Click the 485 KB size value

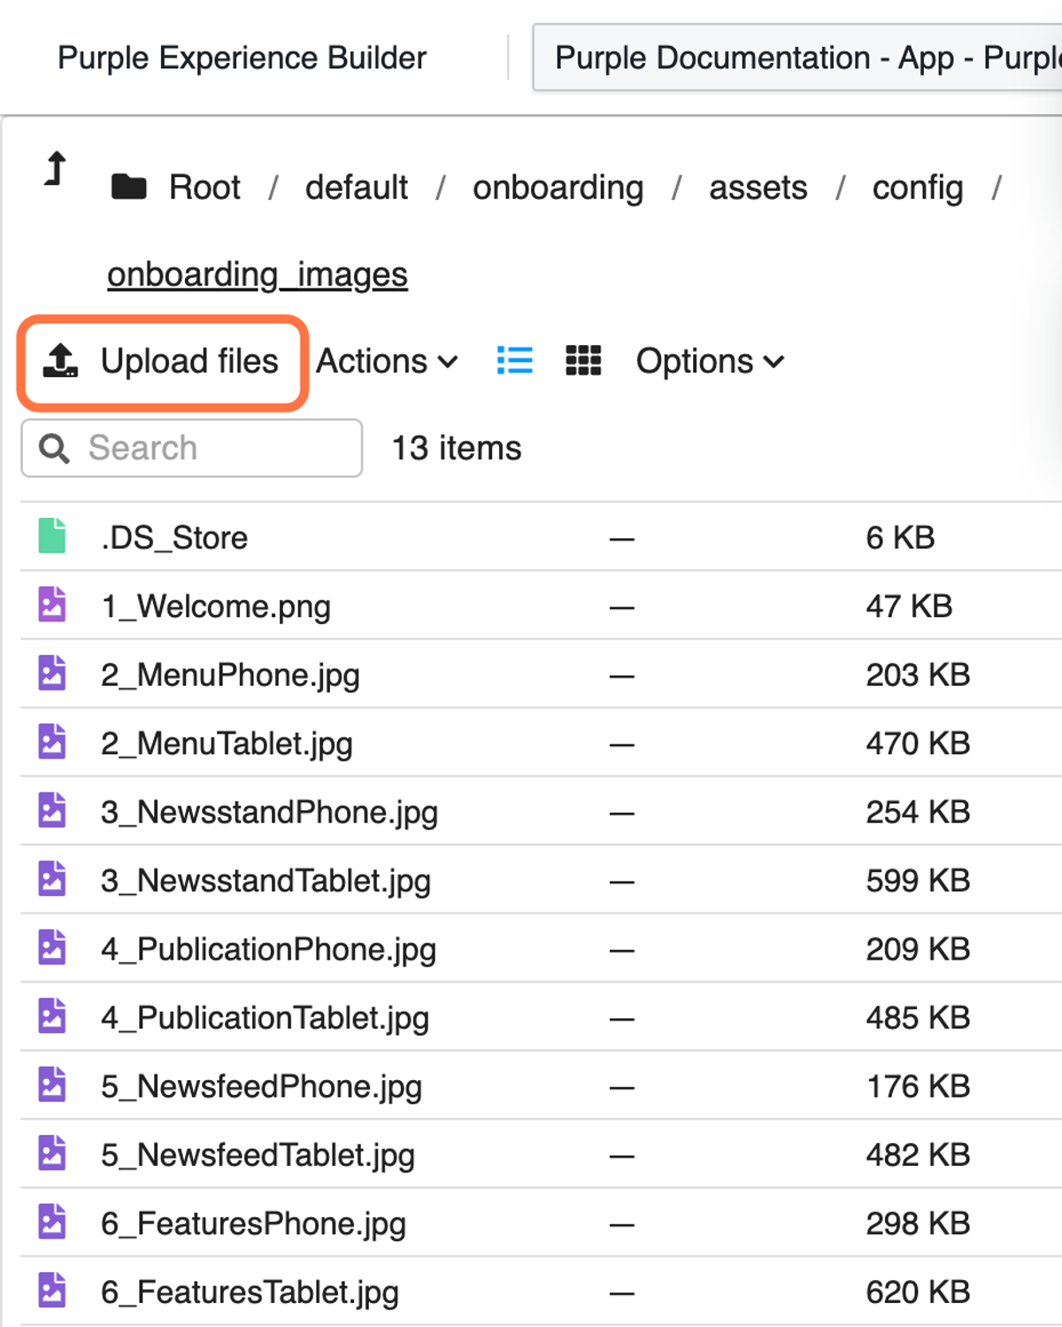[918, 1018]
